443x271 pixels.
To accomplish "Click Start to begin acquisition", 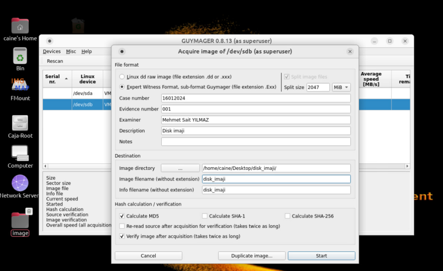I will 321,256.
